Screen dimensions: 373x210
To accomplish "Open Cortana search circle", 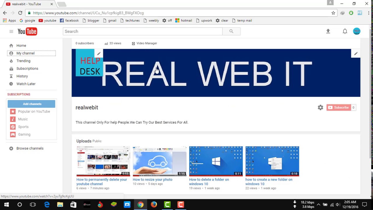I will pyautogui.click(x=20, y=205).
